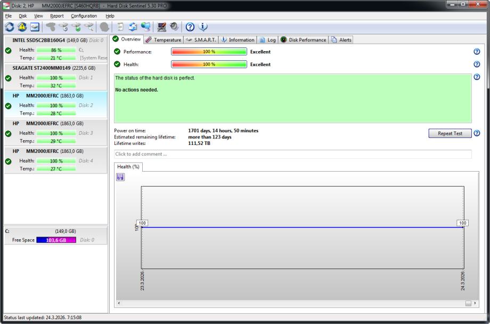Switch to the S.M.A.R.T. tab
Viewport: 490px width, 324px height.
click(201, 40)
